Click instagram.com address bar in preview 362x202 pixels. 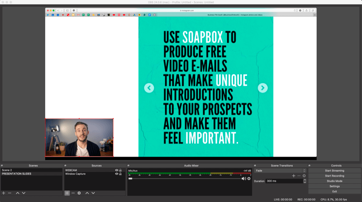coord(187,10)
